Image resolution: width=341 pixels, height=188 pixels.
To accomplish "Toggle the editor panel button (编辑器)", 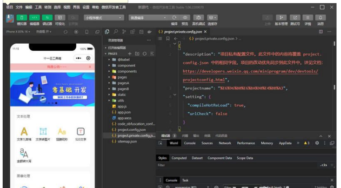I will click(x=34, y=17).
